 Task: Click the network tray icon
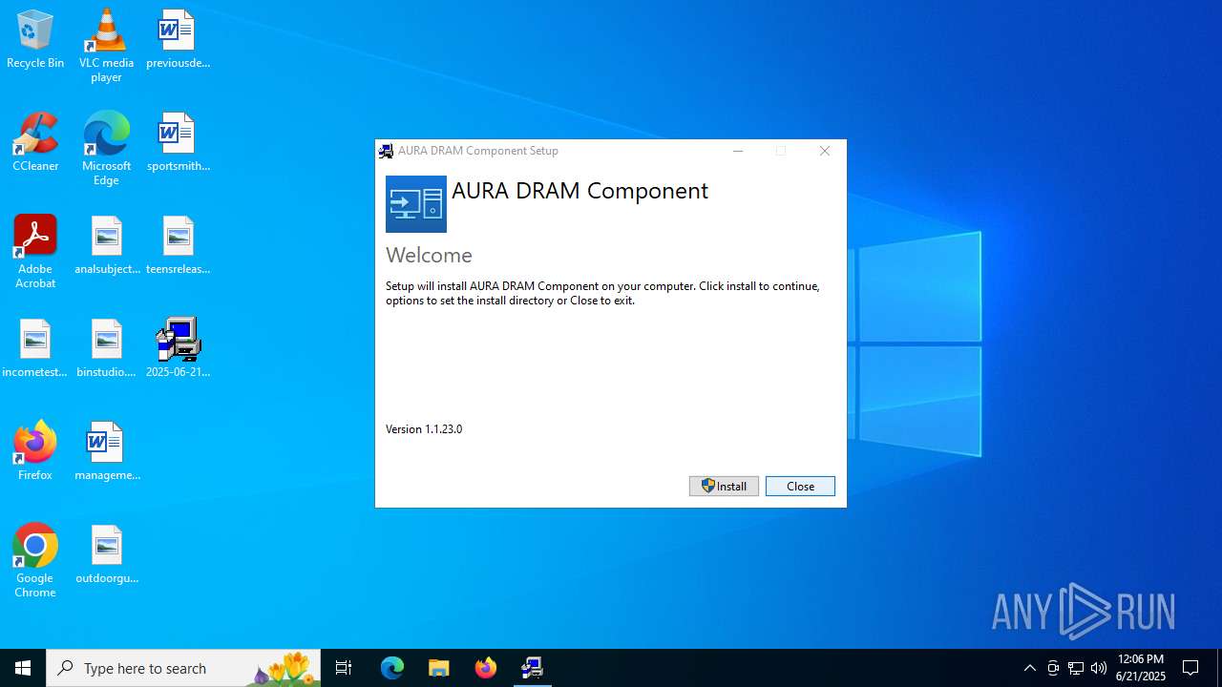click(x=1076, y=668)
